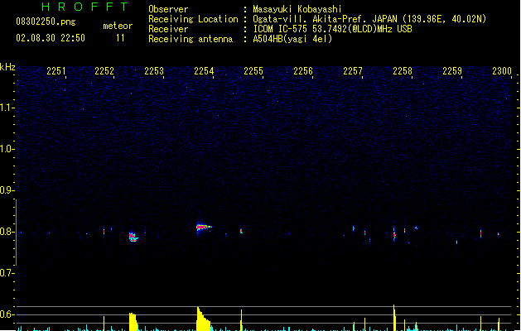The width and height of the screenshot is (521, 331).
Task: Click the 'Receiver' field label
Action: pos(168,29)
